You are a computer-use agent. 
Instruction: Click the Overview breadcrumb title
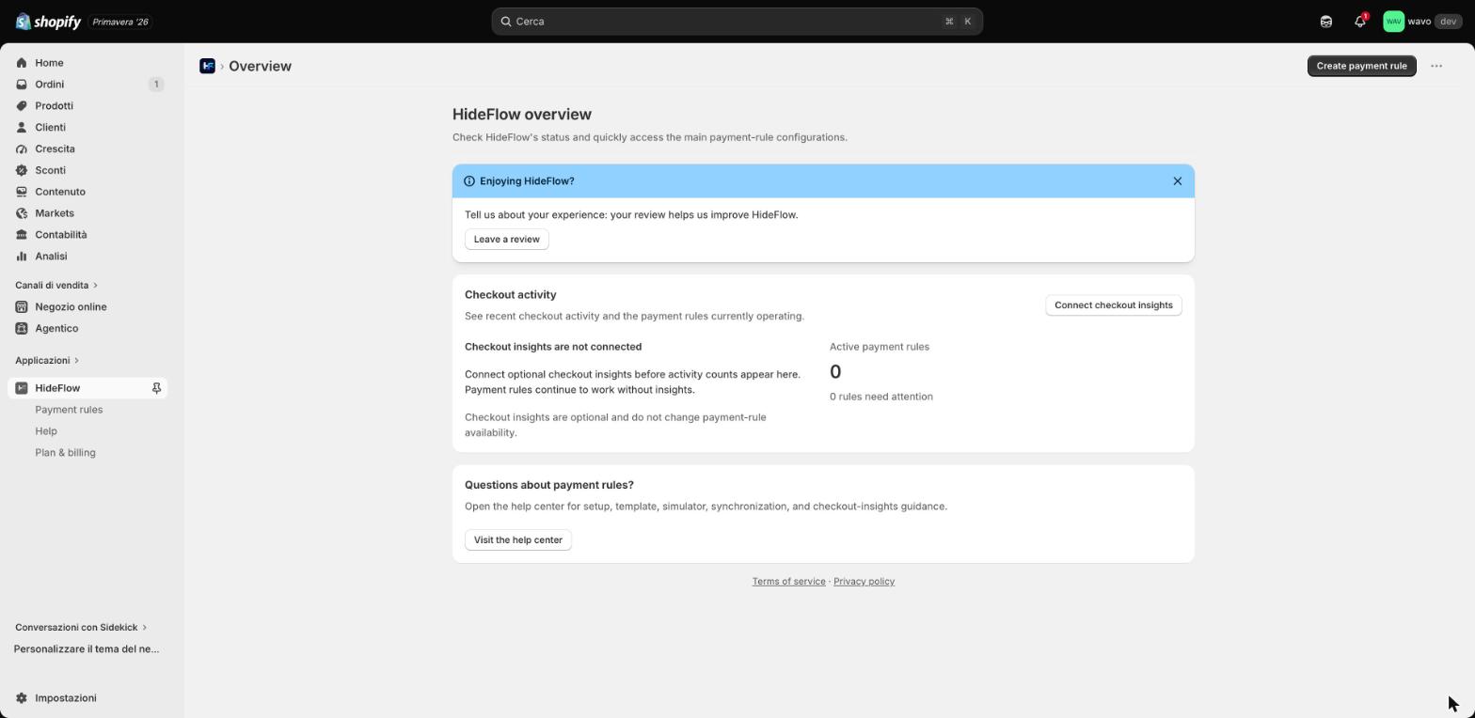pyautogui.click(x=260, y=66)
